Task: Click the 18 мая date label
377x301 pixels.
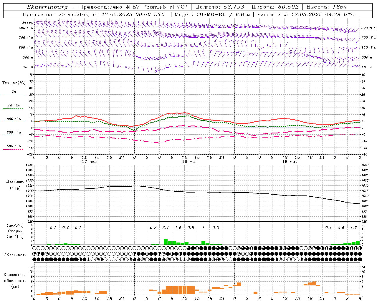Action: (x=190, y=162)
